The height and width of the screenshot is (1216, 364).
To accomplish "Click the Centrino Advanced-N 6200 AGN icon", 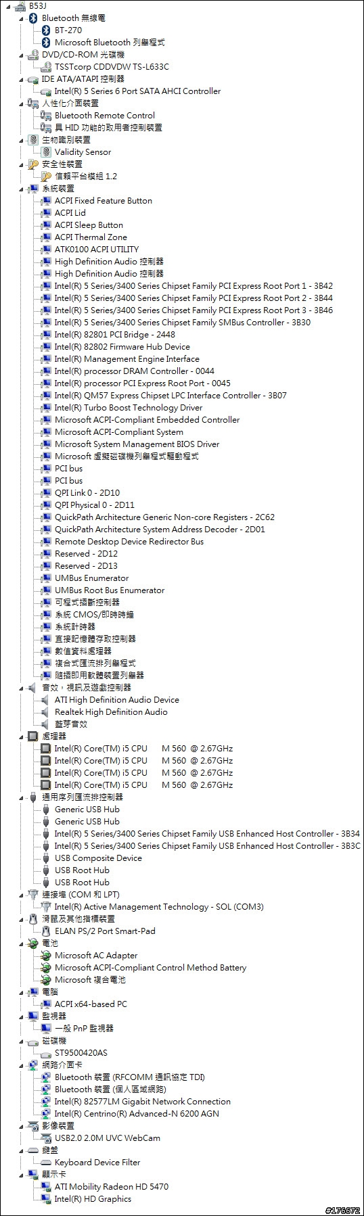I will [x=46, y=1114].
